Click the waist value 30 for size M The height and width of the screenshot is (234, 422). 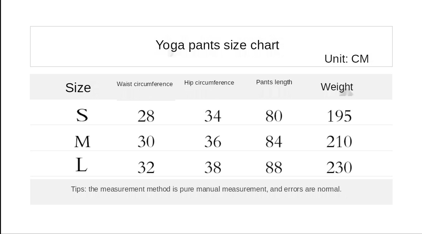(x=146, y=142)
